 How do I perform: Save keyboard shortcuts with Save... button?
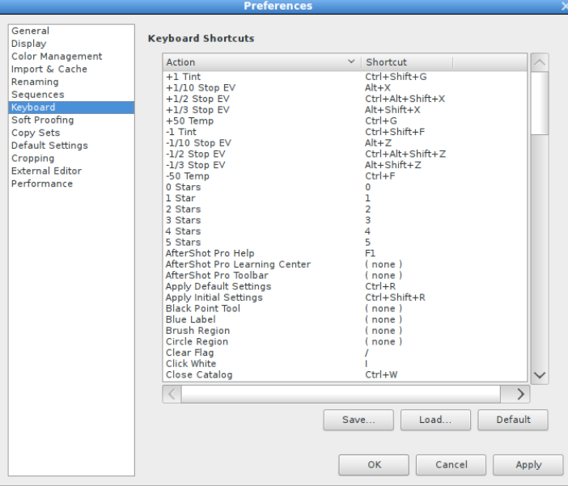pyautogui.click(x=358, y=420)
